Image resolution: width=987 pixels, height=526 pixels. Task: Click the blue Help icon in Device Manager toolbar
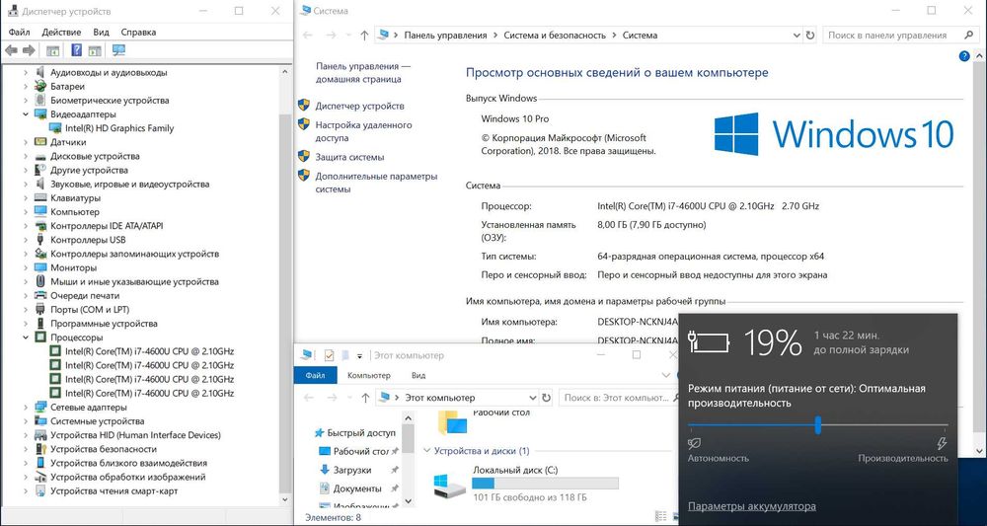[x=77, y=50]
